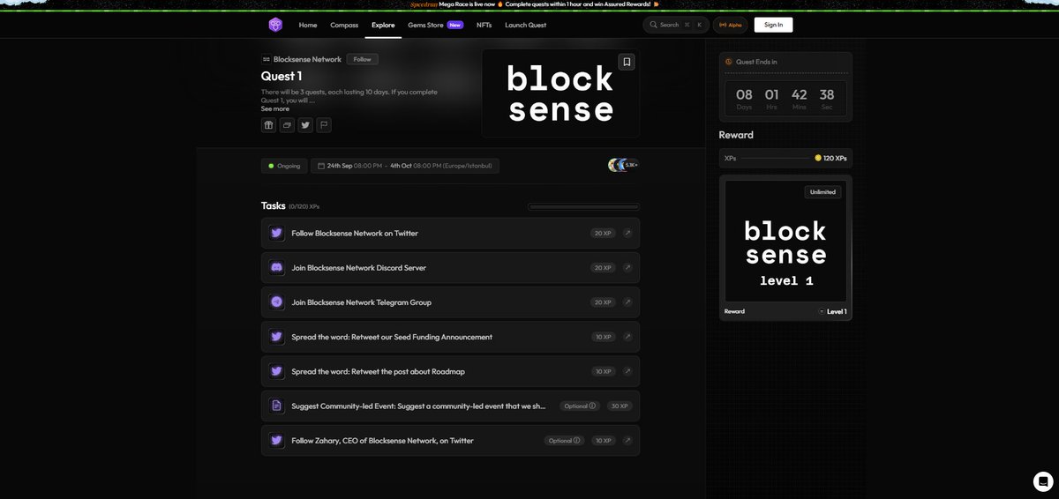The width and height of the screenshot is (1059, 499).
Task: Click the tasks XP progress bar
Action: click(x=583, y=206)
